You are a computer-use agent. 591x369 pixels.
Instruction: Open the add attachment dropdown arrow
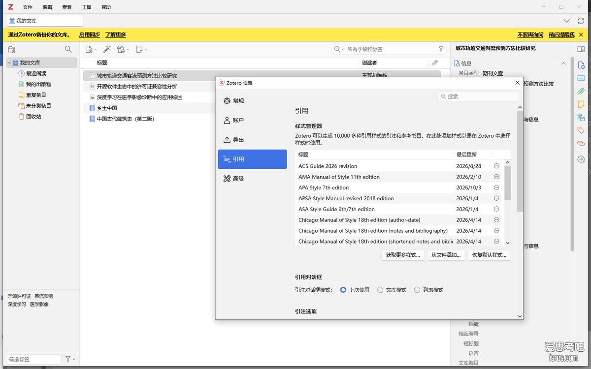tap(128, 49)
